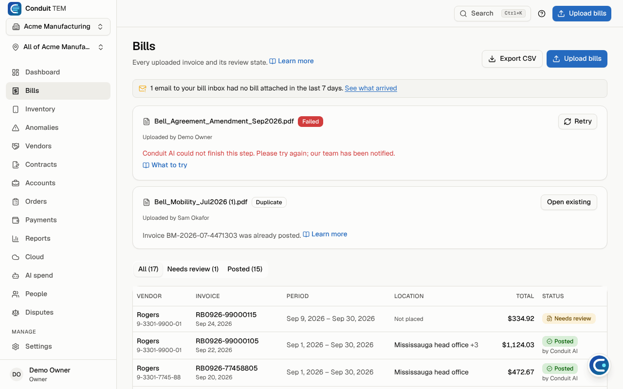Click the help question mark icon

pos(542,14)
